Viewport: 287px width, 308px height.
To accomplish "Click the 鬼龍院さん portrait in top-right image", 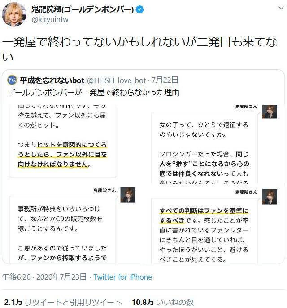I will [x=270, y=112].
